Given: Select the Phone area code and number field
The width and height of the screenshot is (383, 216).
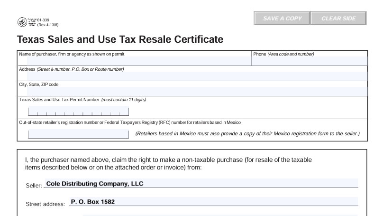Looking at the screenshot, I should tap(309, 61).
